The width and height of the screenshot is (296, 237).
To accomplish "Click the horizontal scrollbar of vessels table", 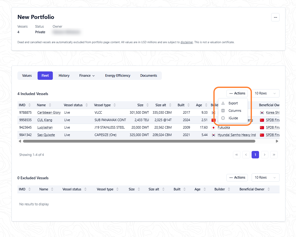I will 139,141.
